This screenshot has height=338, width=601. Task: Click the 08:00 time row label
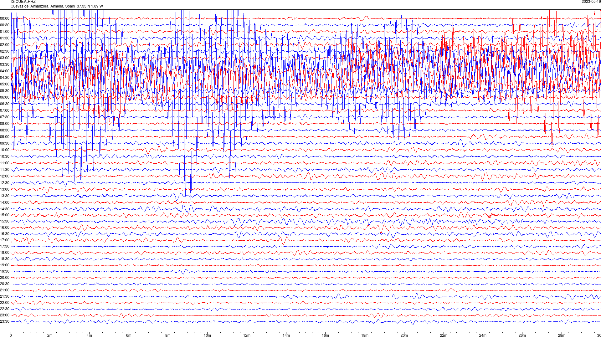5,124
